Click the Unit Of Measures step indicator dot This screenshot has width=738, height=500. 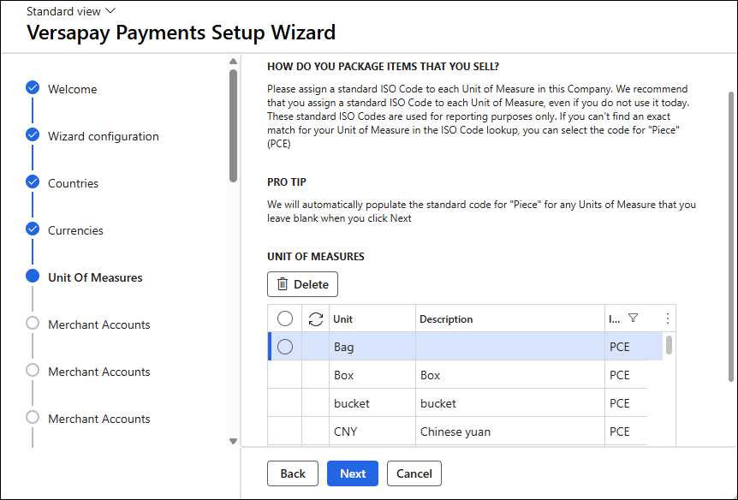(x=33, y=276)
